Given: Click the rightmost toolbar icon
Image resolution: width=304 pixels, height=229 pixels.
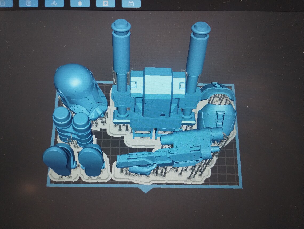Looking at the screenshot, I should pyautogui.click(x=131, y=3).
